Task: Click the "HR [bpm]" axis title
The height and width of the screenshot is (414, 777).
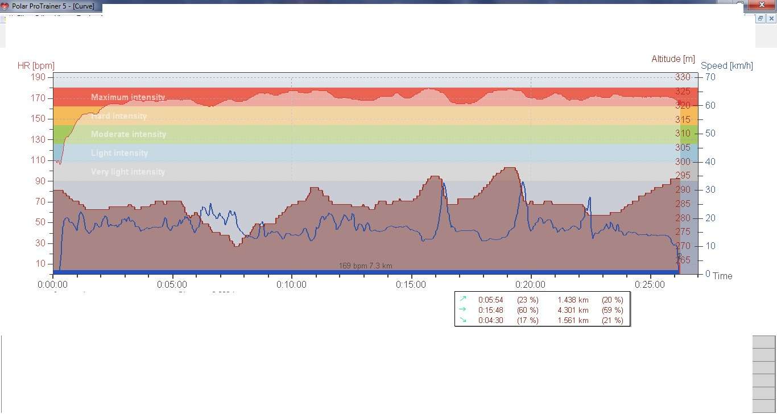Action: pos(36,66)
